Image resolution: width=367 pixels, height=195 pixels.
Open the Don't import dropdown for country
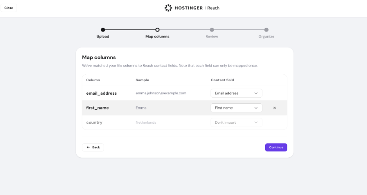click(x=237, y=122)
